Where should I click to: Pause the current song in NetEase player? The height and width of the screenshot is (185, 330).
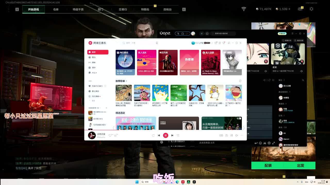(166, 135)
